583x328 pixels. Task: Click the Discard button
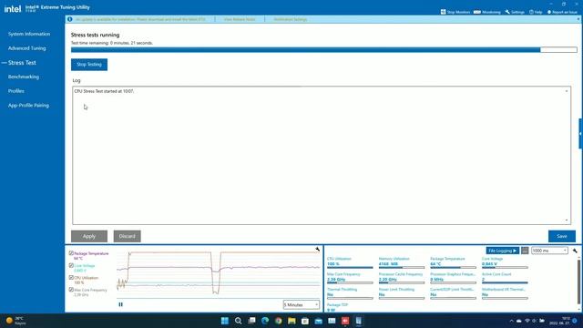pos(128,236)
